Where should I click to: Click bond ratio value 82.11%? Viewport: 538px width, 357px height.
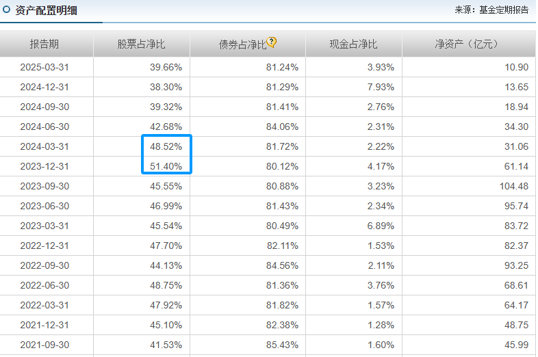pyautogui.click(x=283, y=246)
